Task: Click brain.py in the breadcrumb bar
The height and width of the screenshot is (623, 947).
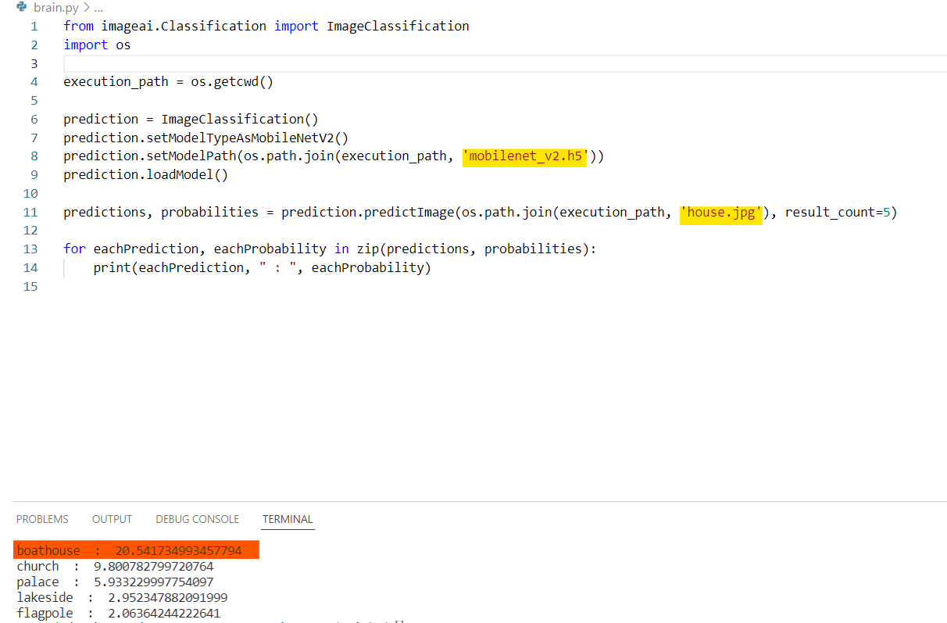Action: pyautogui.click(x=56, y=7)
